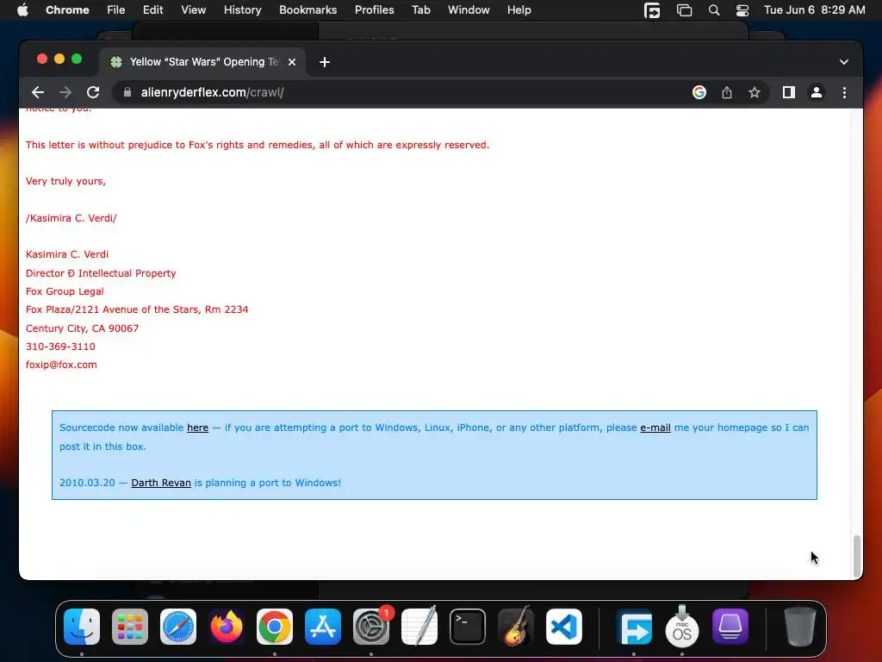Open the View menu
The image size is (882, 662).
click(193, 10)
